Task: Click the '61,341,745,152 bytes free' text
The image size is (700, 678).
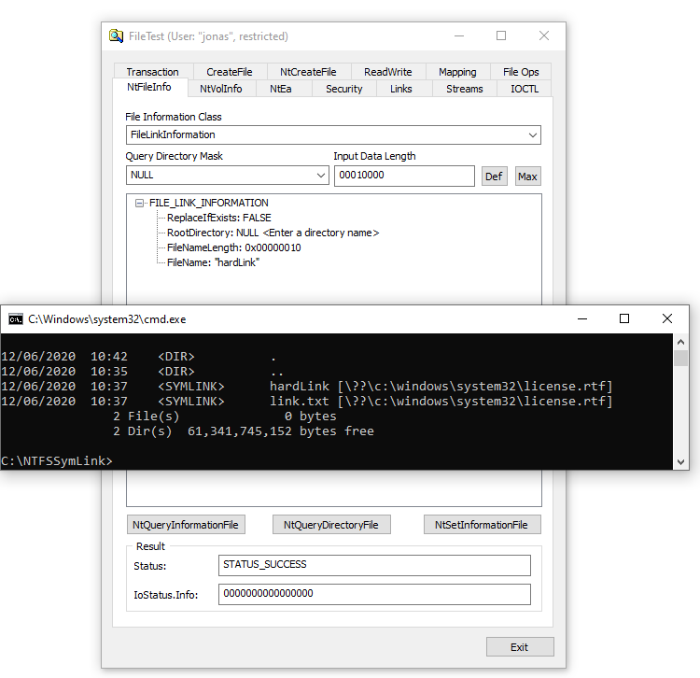Action: (281, 431)
